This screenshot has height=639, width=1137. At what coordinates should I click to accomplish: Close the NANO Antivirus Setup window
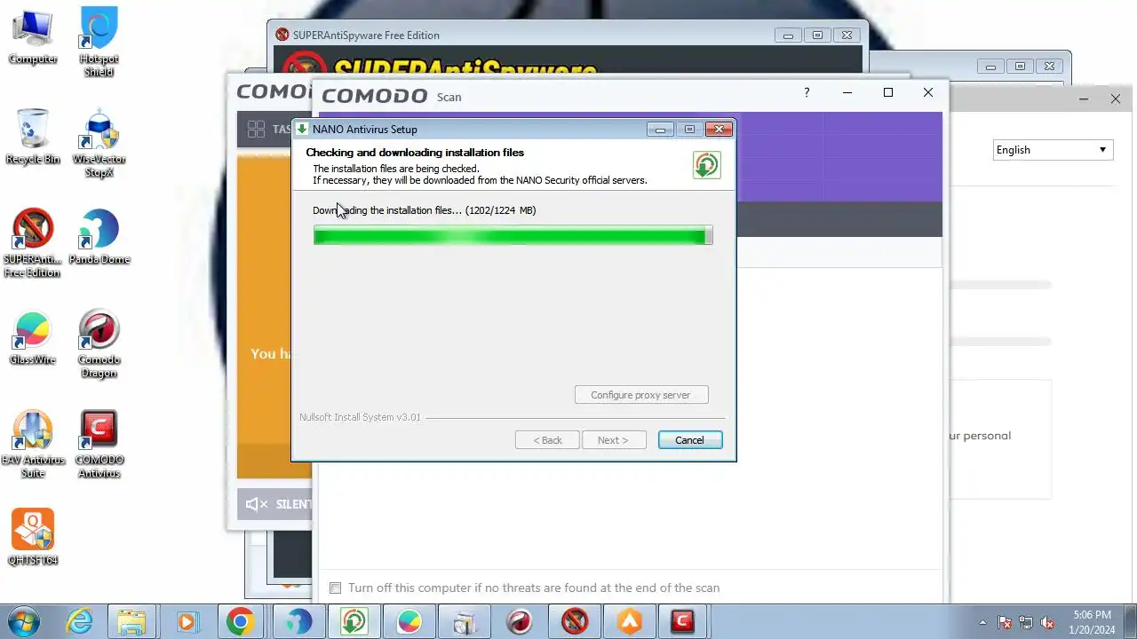(x=719, y=130)
